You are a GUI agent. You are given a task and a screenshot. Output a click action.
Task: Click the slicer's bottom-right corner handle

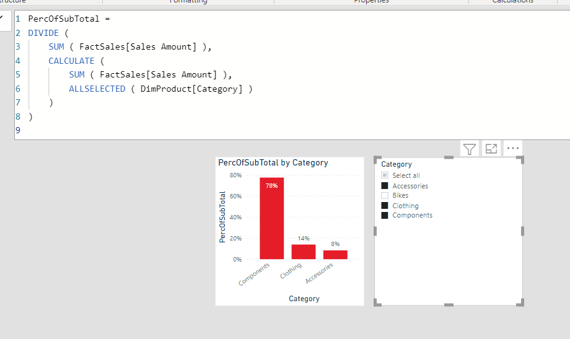pyautogui.click(x=521, y=303)
